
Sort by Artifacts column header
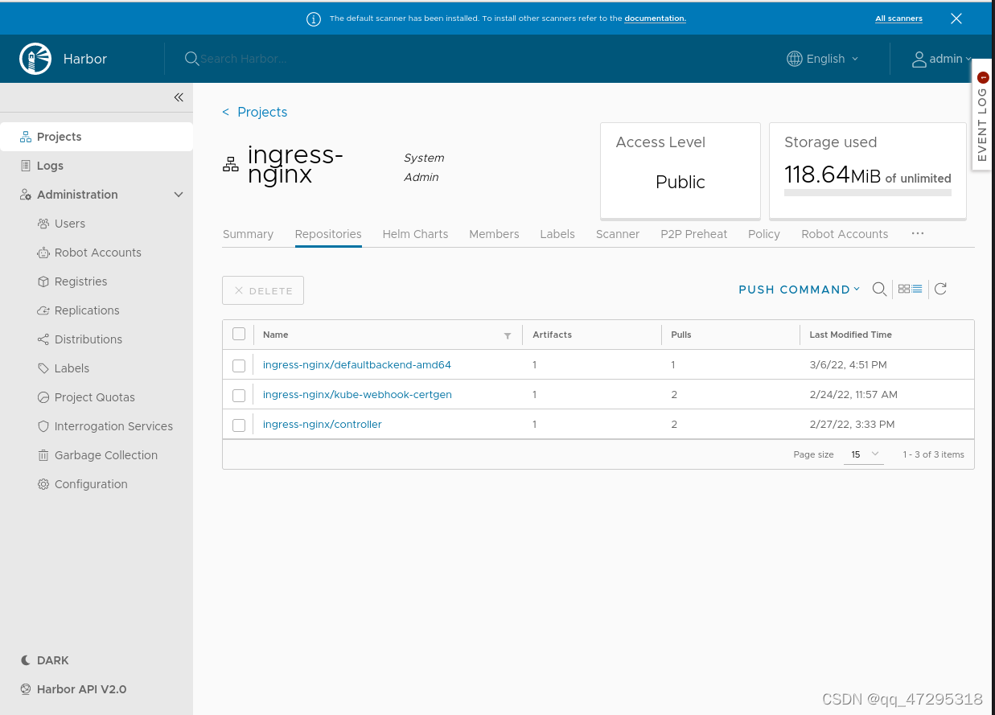(552, 335)
